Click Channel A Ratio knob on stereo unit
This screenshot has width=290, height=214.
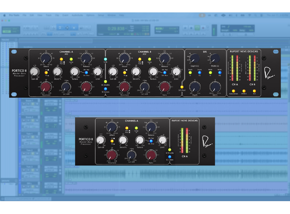(x=86, y=87)
